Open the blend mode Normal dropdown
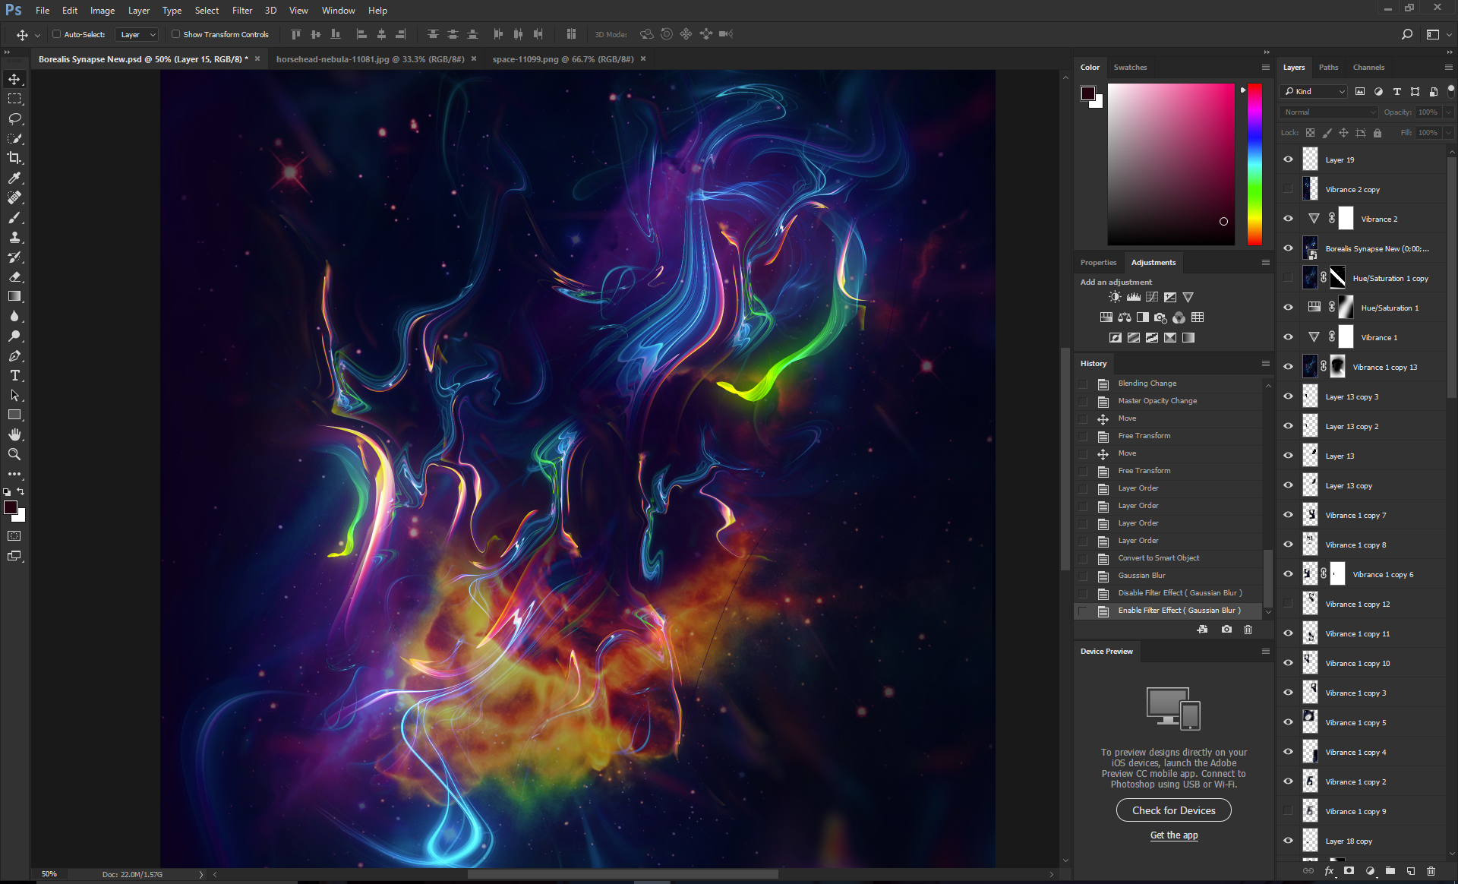1458x884 pixels. point(1329,112)
